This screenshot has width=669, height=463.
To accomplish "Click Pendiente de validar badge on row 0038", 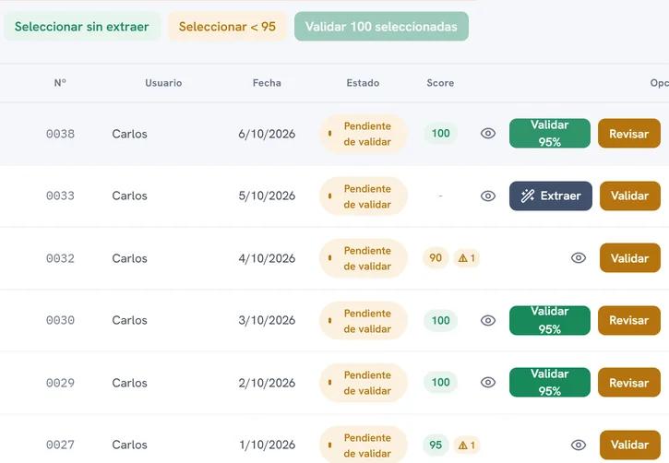I will tap(364, 134).
